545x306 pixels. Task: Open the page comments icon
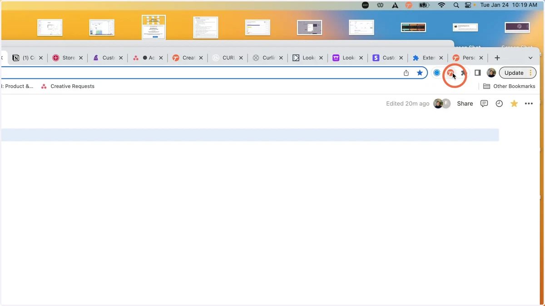484,104
